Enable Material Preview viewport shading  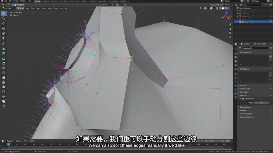click(226, 8)
